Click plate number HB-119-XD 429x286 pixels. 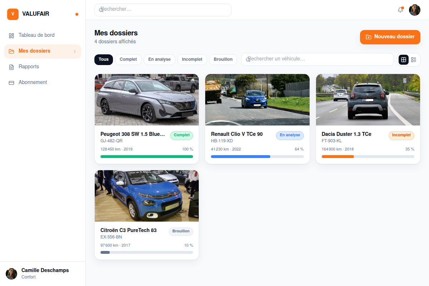(x=222, y=141)
